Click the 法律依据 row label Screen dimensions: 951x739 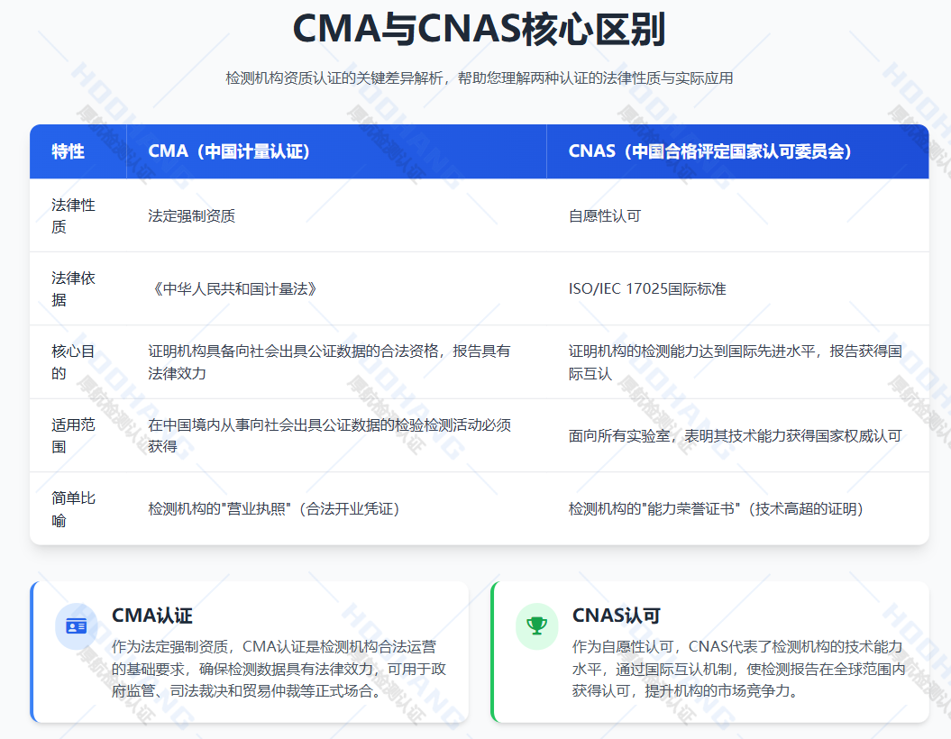click(73, 288)
